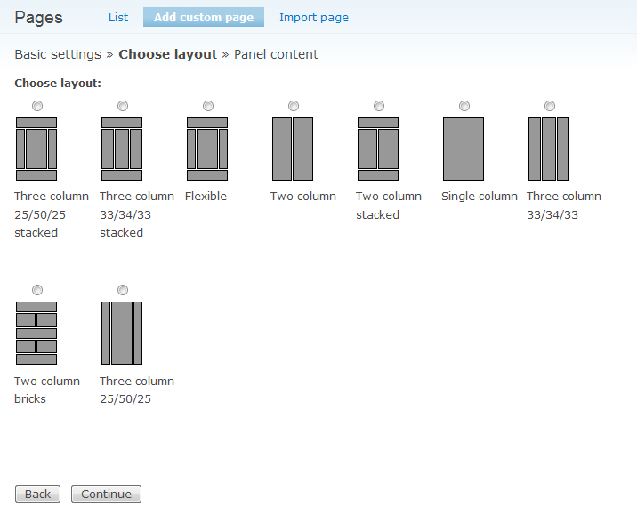Image resolution: width=637 pixels, height=531 pixels.
Task: Click the Three column 25/50/25 stacked layout icon
Action: [x=36, y=149]
